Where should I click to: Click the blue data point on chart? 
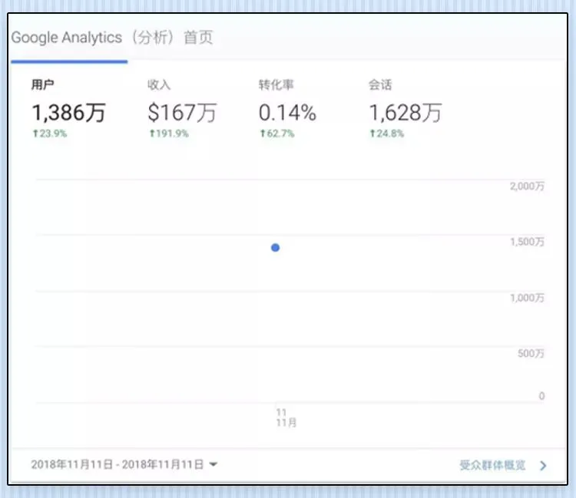(275, 248)
